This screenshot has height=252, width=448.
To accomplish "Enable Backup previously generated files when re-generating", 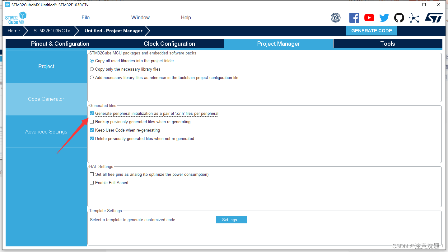I will point(92,122).
